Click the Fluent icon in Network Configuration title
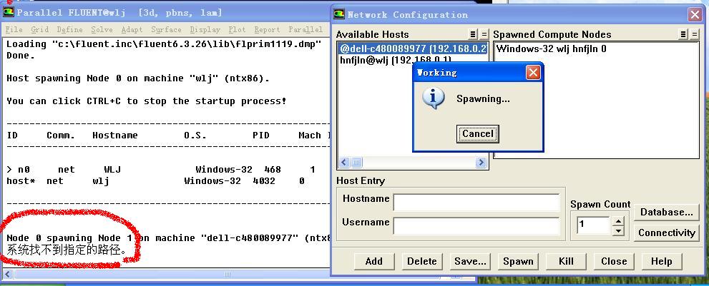Viewport: 709px width, 286px height. (340, 14)
